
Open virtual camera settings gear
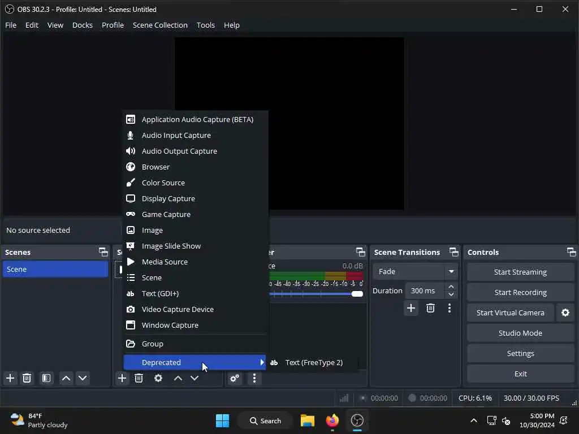pos(565,313)
